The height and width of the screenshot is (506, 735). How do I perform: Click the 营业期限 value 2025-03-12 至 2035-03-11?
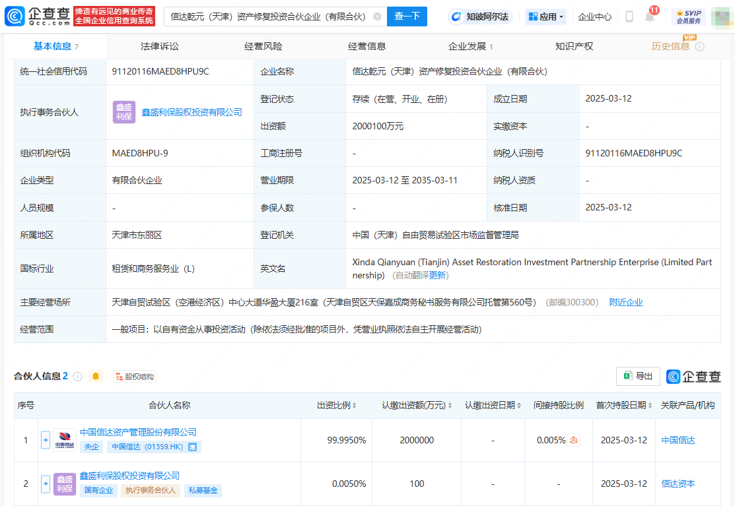coord(405,180)
